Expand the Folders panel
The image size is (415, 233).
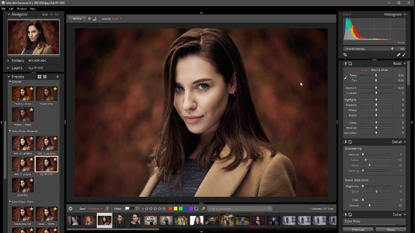(x=8, y=61)
